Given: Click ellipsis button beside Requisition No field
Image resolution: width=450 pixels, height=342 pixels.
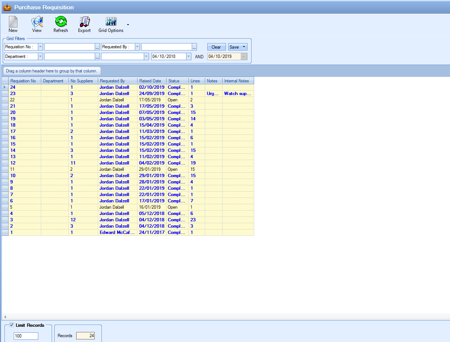Looking at the screenshot, I should [x=97, y=47].
